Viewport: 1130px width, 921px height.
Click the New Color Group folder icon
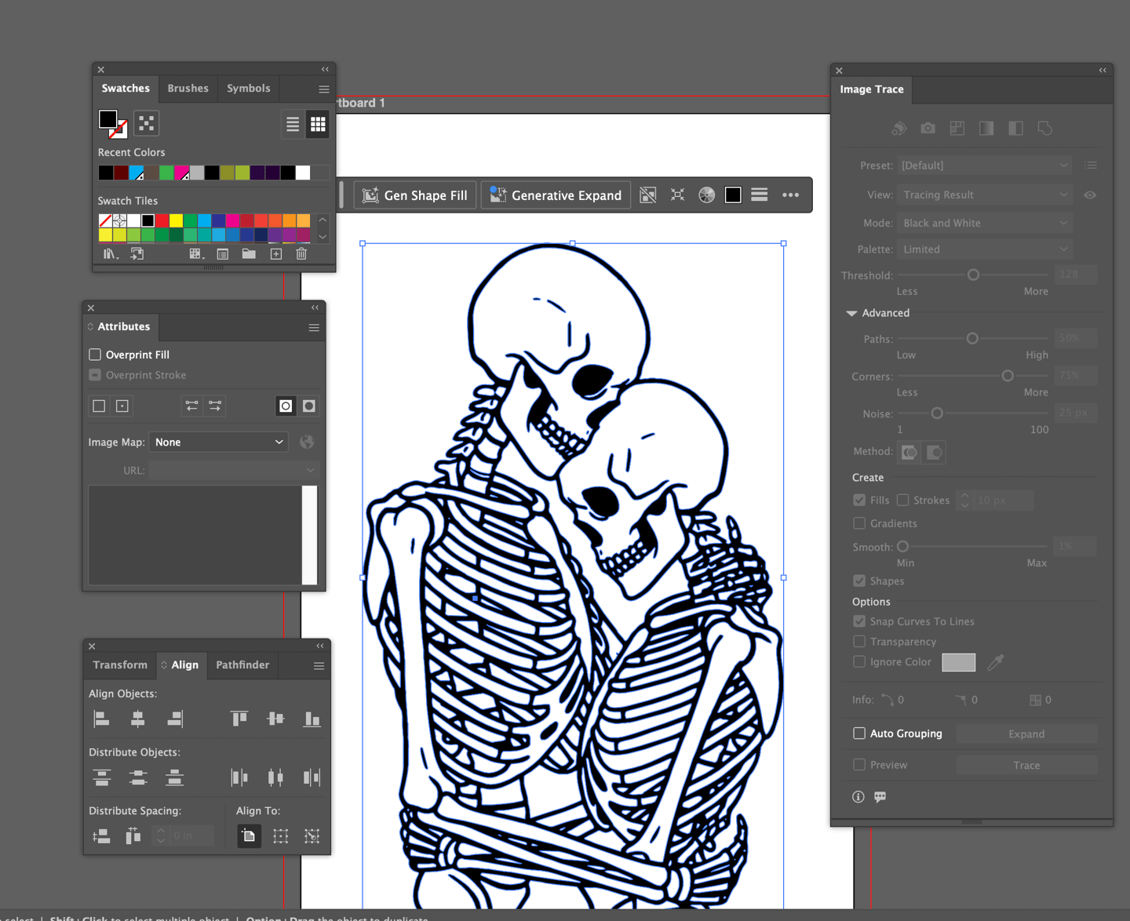pos(249,254)
